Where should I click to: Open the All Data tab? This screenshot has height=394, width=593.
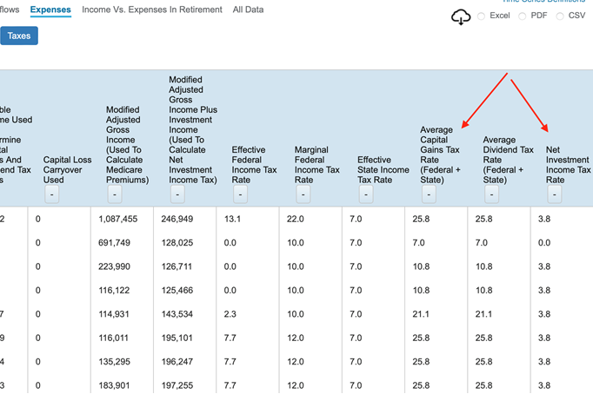coord(248,10)
